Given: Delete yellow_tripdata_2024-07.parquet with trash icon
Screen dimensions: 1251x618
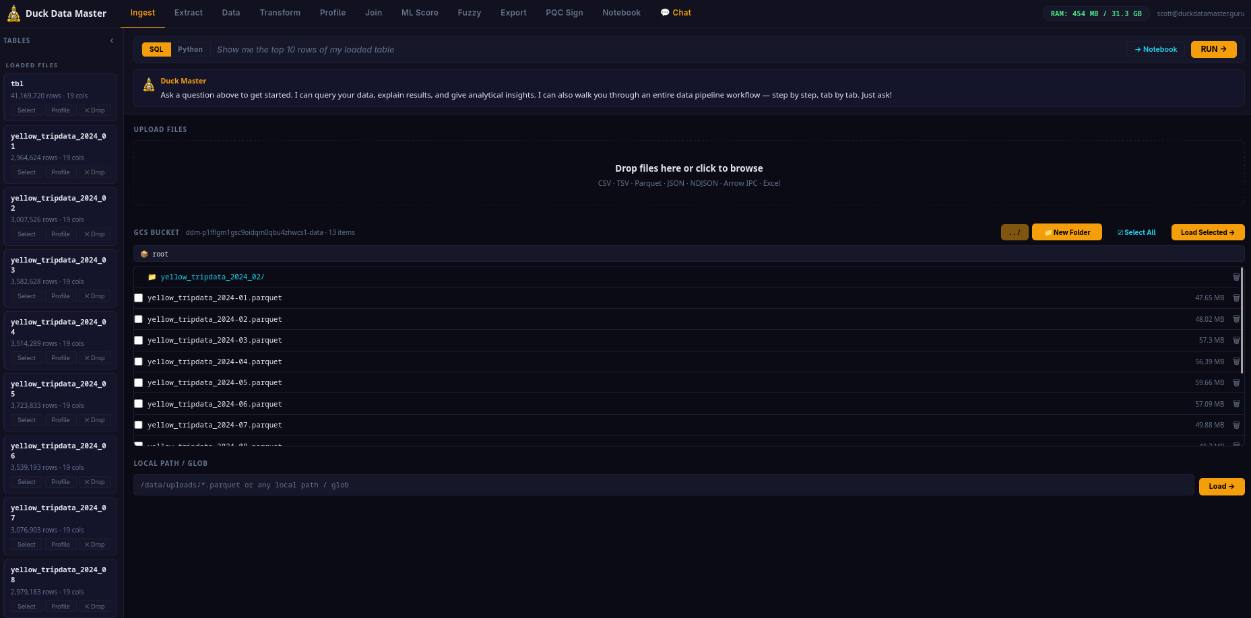Looking at the screenshot, I should (x=1236, y=425).
